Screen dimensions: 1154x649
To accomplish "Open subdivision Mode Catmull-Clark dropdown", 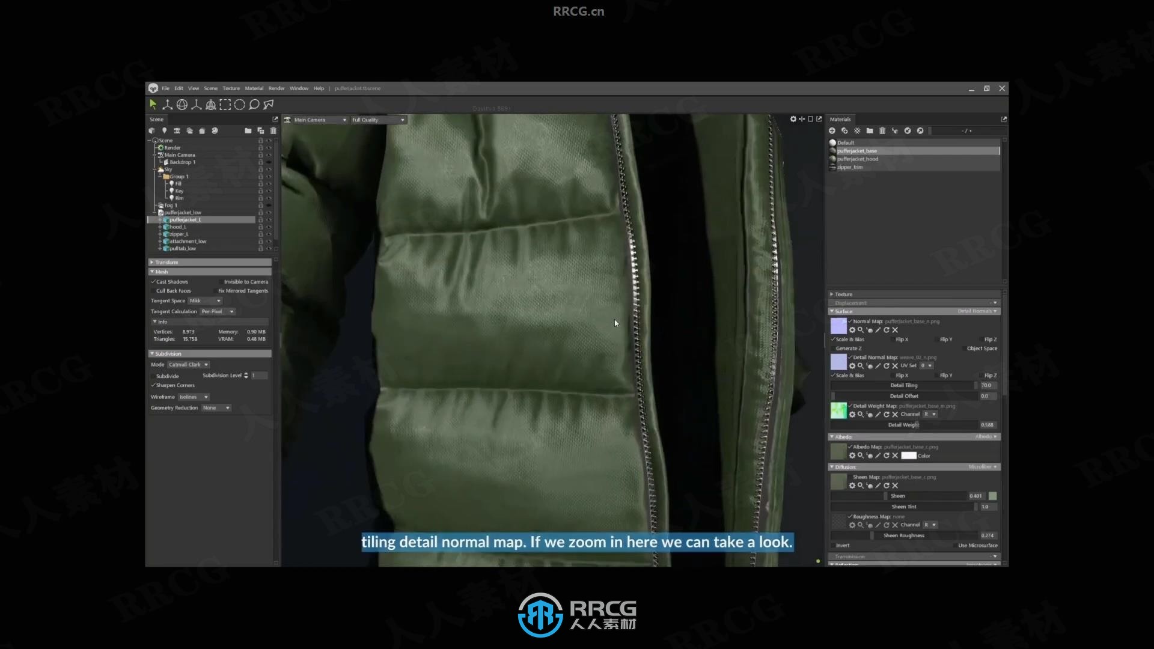I will click(188, 365).
